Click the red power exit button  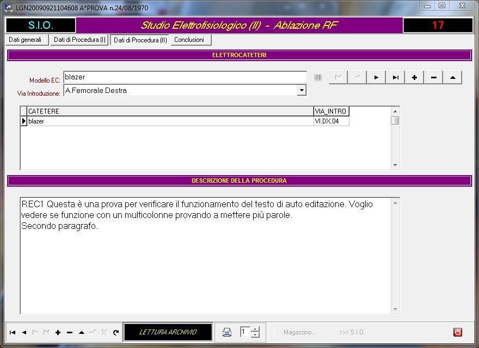(x=457, y=332)
